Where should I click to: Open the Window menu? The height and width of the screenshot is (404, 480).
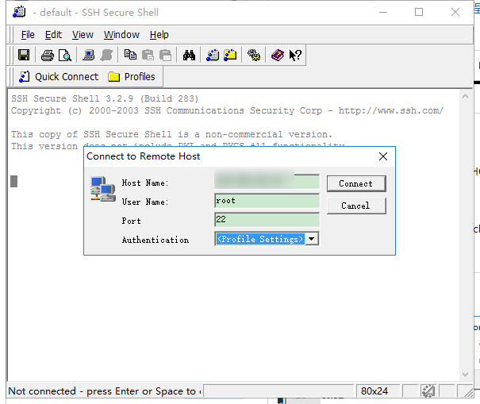coord(121,35)
